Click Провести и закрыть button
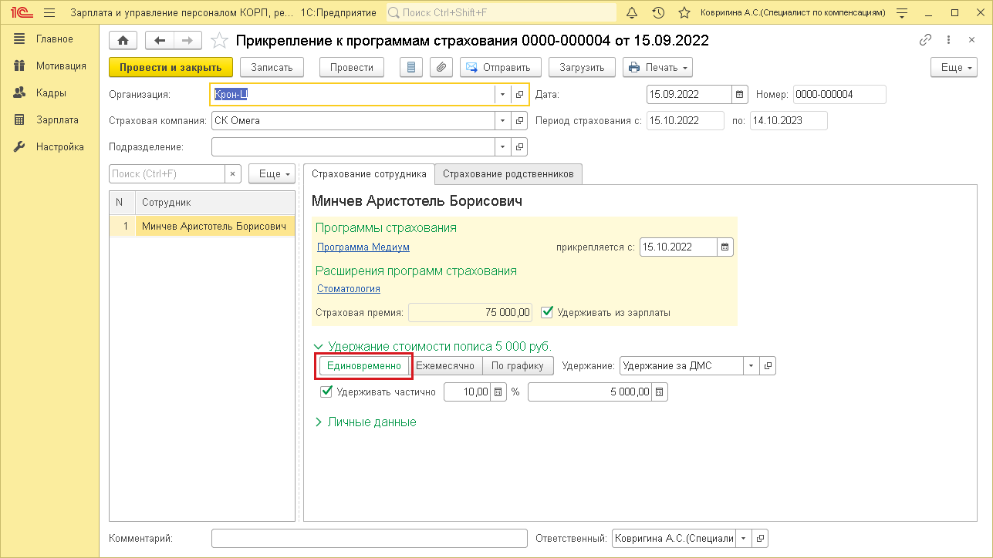The image size is (993, 558). (x=171, y=67)
